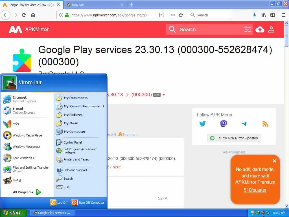Click the Google Play services taskbar button
The image size is (289, 217).
point(52,213)
